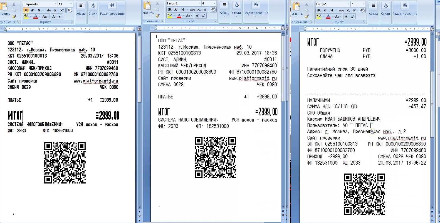Click www.platformaofd.ru text in right document
The height and width of the screenshot is (223, 440).
click(x=402, y=138)
